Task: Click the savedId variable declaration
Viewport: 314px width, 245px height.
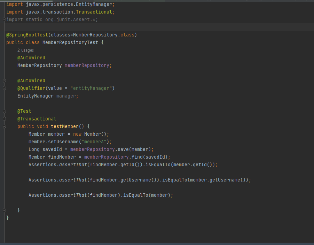Action: [x=52, y=150]
